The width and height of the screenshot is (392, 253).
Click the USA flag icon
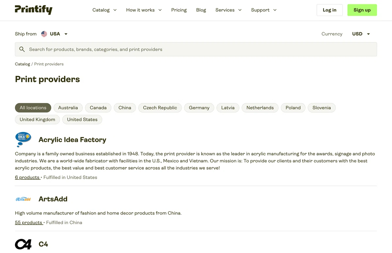pos(44,34)
